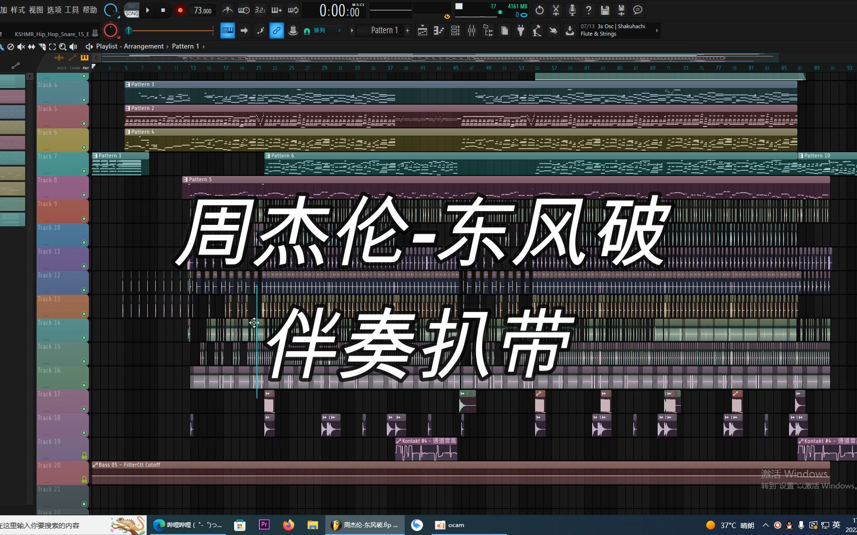Open the chat bubble news icon
The width and height of the screenshot is (857, 535).
coord(638,10)
